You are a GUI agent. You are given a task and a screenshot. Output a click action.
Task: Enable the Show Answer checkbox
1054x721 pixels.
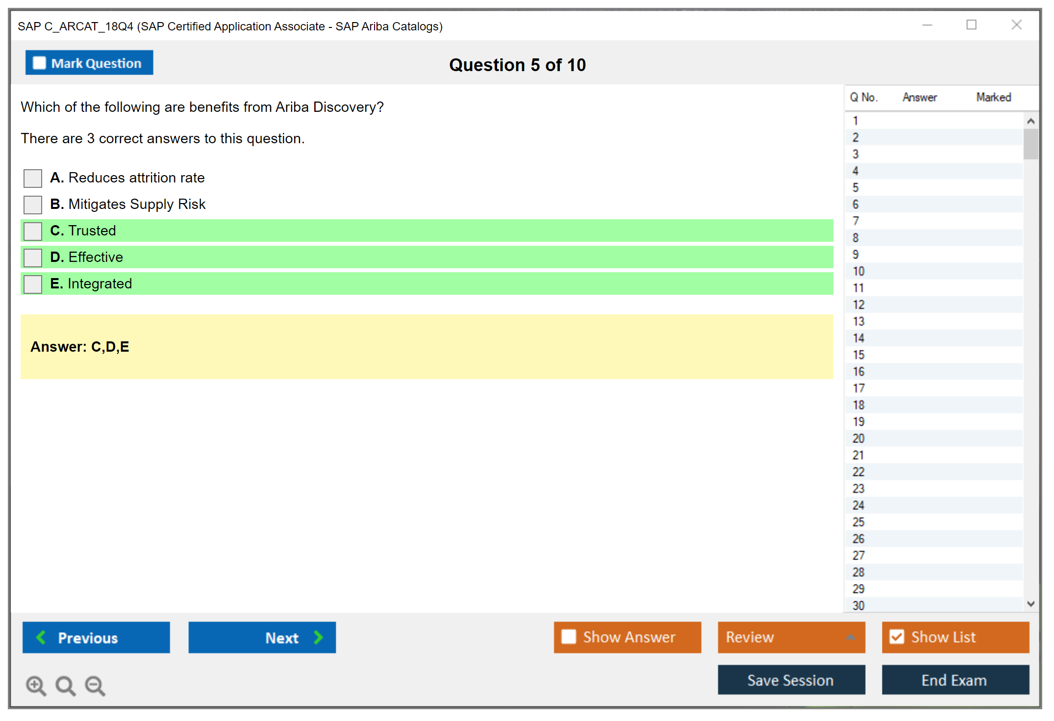coord(569,637)
